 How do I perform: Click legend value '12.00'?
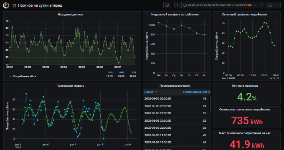click(x=109, y=76)
